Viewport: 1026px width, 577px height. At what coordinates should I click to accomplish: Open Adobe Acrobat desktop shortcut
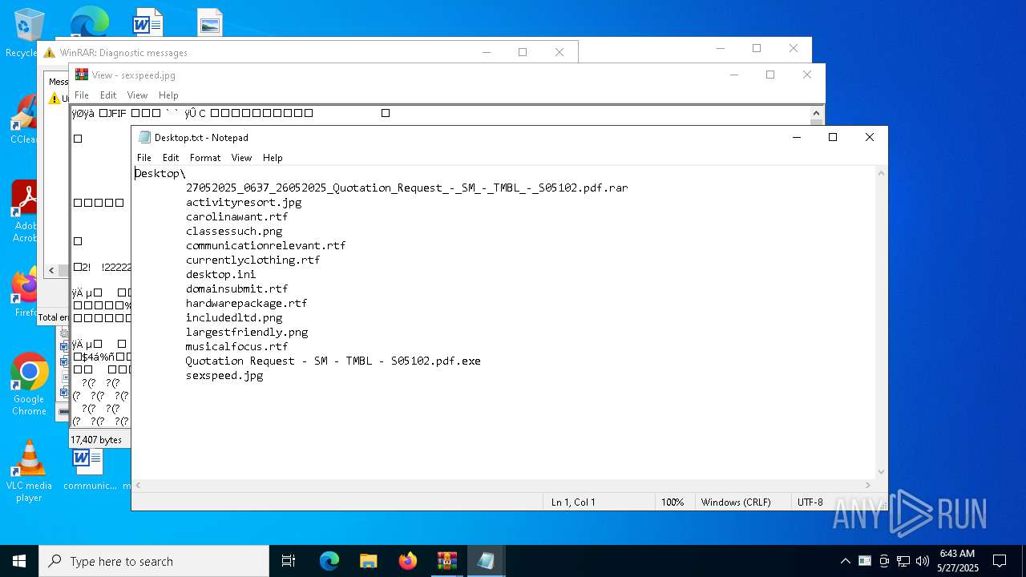[x=24, y=211]
